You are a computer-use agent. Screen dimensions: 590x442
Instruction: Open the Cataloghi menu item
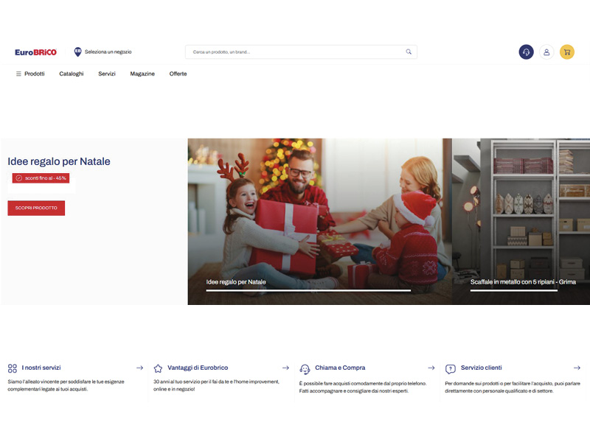[72, 74]
